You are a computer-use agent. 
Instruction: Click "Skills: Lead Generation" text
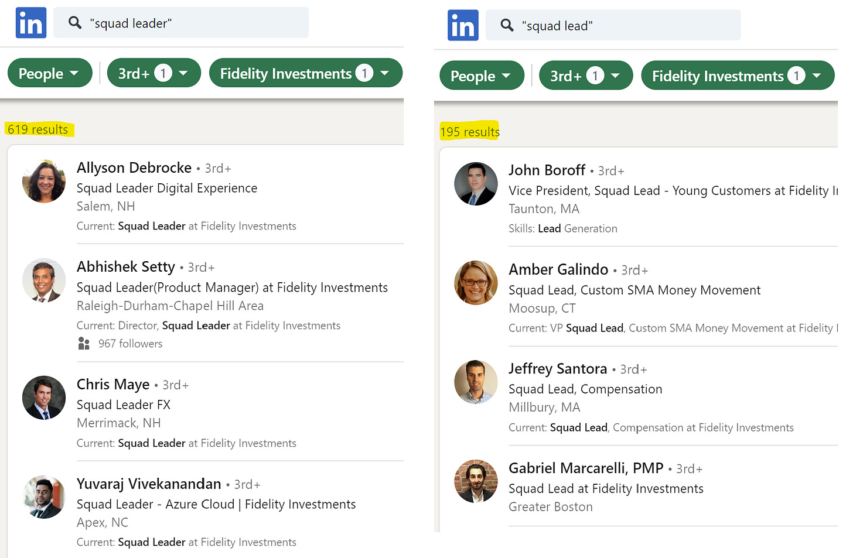(563, 228)
